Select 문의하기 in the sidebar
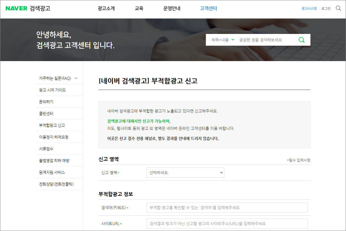 pyautogui.click(x=47, y=101)
